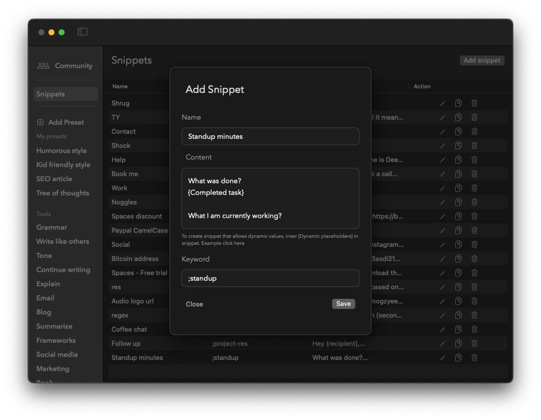This screenshot has height=420, width=541.
Task: Select the Grammar tool in sidebar
Action: point(51,227)
